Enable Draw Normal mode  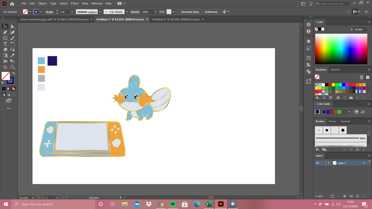coord(4,95)
